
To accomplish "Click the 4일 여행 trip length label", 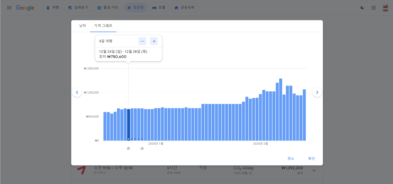I will tap(106, 41).
